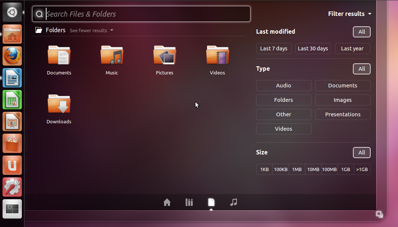The height and width of the screenshot is (227, 398).
Task: Filter by Last 30 days
Action: coord(313,49)
